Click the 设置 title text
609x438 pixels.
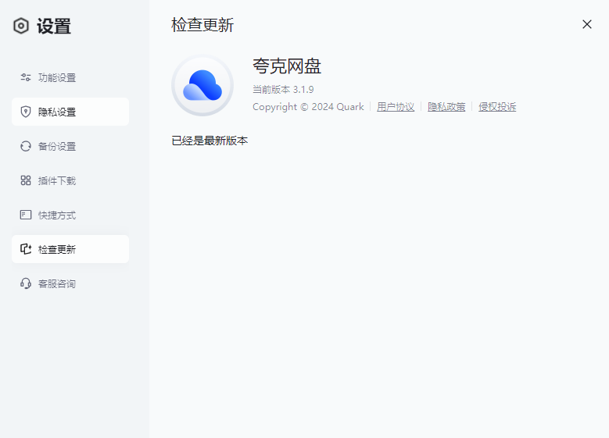54,27
